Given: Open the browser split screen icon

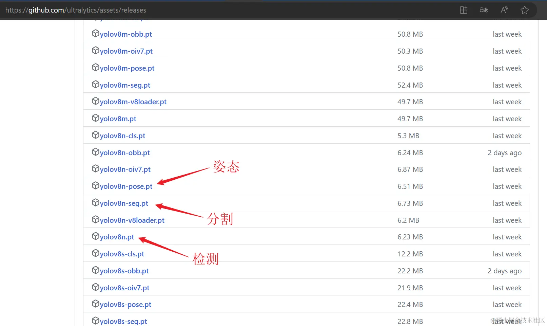Looking at the screenshot, I should pos(463,10).
